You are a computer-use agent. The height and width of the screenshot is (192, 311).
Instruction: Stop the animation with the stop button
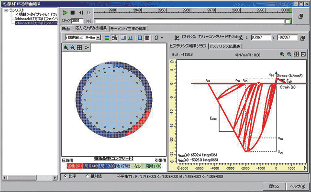click(73, 13)
